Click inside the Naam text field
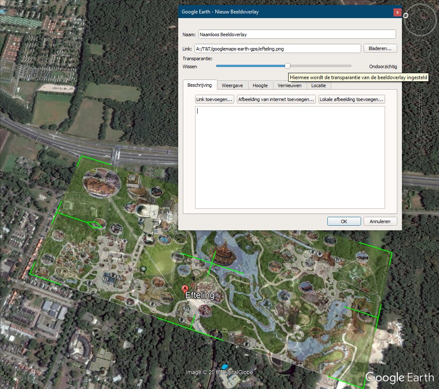The image size is (439, 389). [297, 34]
